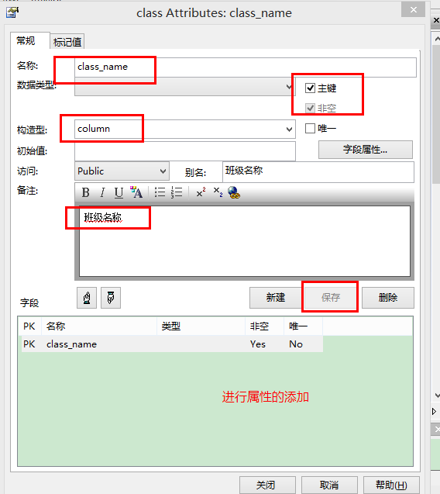440x494 pixels.
Task: Click the PK column header
Action: coord(30,326)
